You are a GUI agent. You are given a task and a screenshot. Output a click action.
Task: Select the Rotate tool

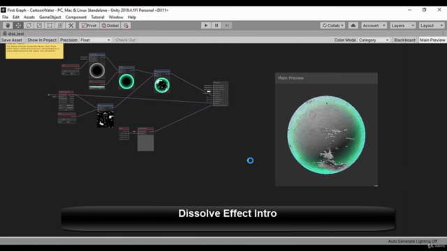click(29, 26)
